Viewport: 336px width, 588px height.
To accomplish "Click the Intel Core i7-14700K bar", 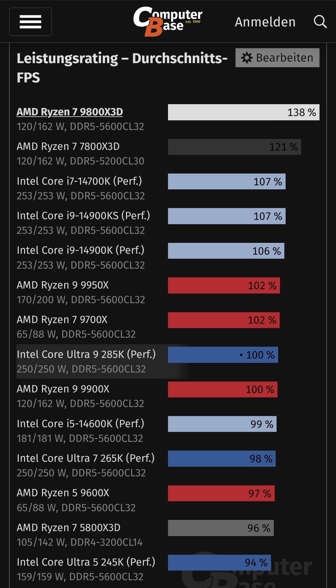I will [226, 182].
